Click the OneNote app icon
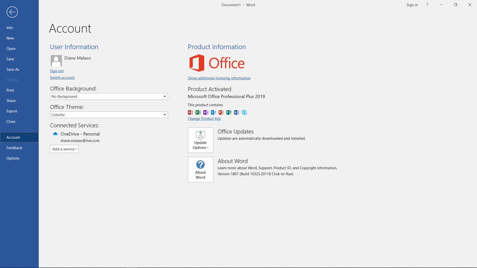The height and width of the screenshot is (268, 477). (206, 112)
